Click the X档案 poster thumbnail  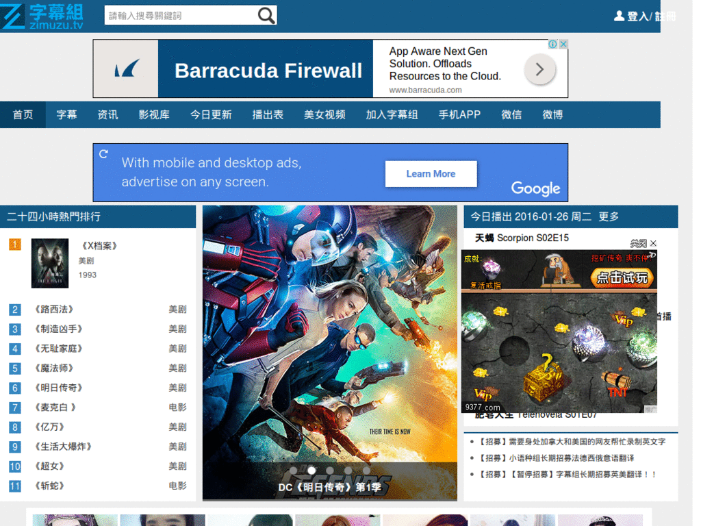[x=49, y=263]
